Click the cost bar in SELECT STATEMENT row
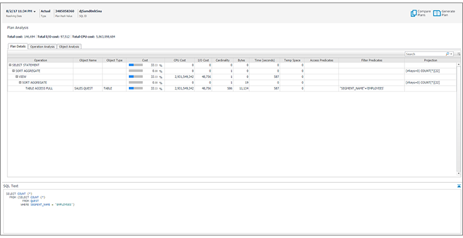Viewport: 463px width, 238px height. click(136, 65)
